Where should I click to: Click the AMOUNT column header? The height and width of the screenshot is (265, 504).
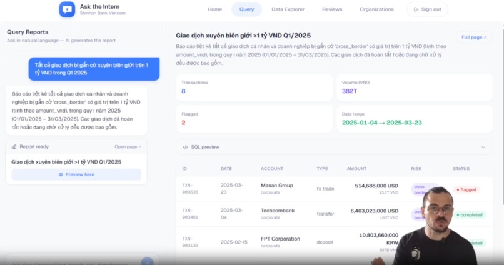pyautogui.click(x=356, y=169)
